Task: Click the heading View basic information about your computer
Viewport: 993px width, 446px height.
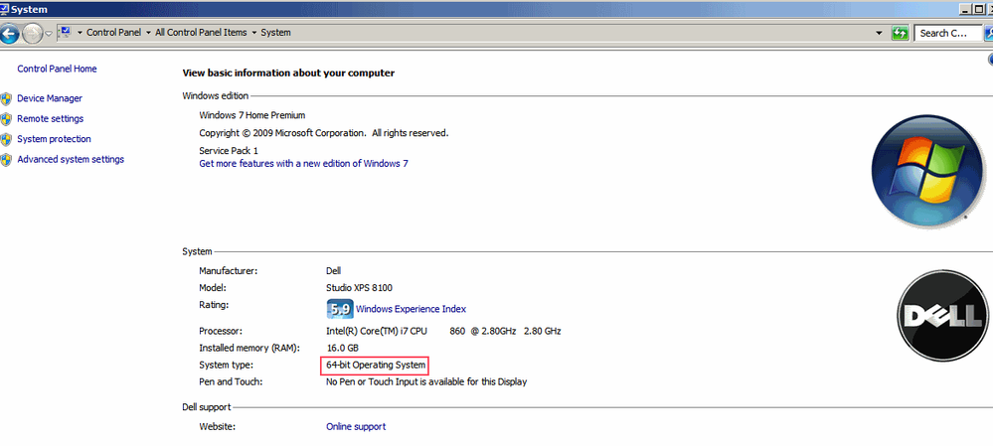Action: point(288,74)
